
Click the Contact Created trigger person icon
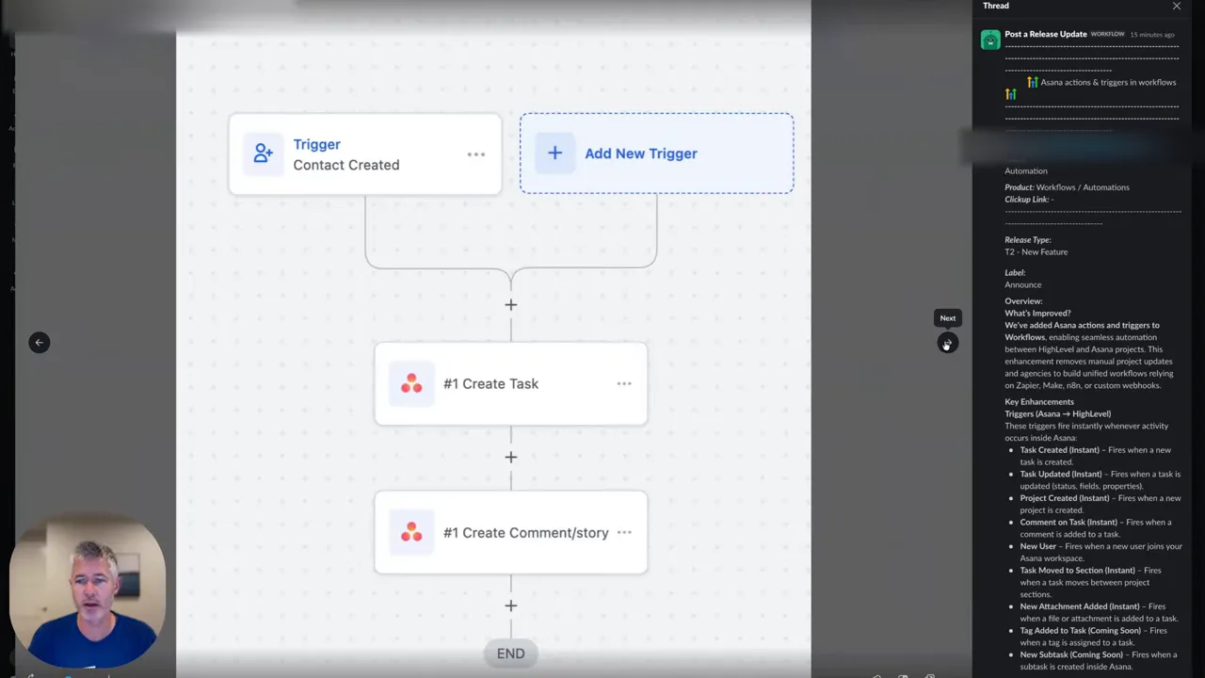(263, 153)
